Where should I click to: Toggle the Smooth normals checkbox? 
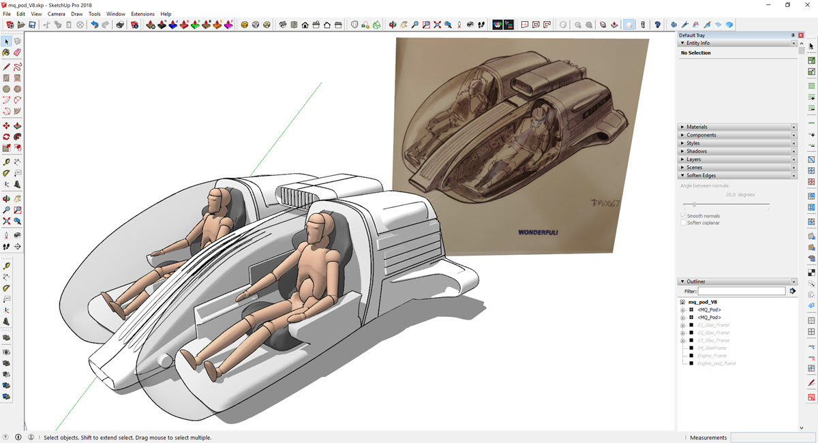coord(684,216)
